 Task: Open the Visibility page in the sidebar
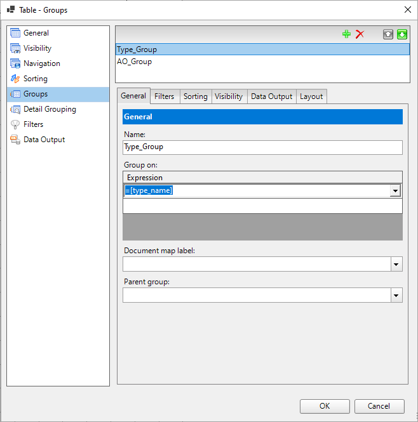[x=37, y=48]
